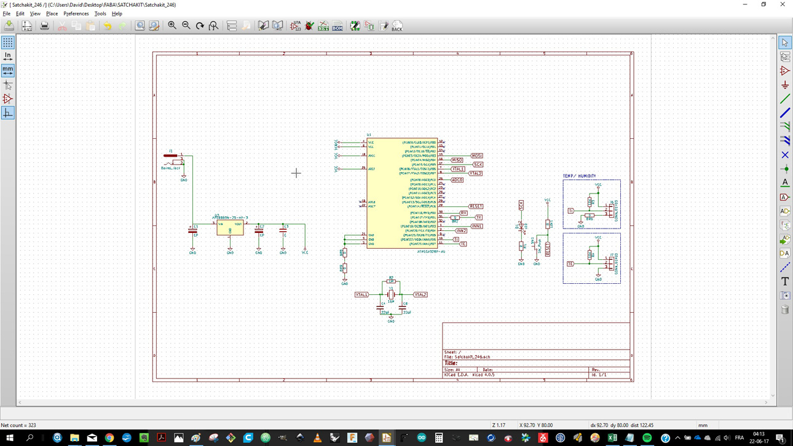The height and width of the screenshot is (446, 793).
Task: Select the Place bus tool
Action: pyautogui.click(x=785, y=113)
